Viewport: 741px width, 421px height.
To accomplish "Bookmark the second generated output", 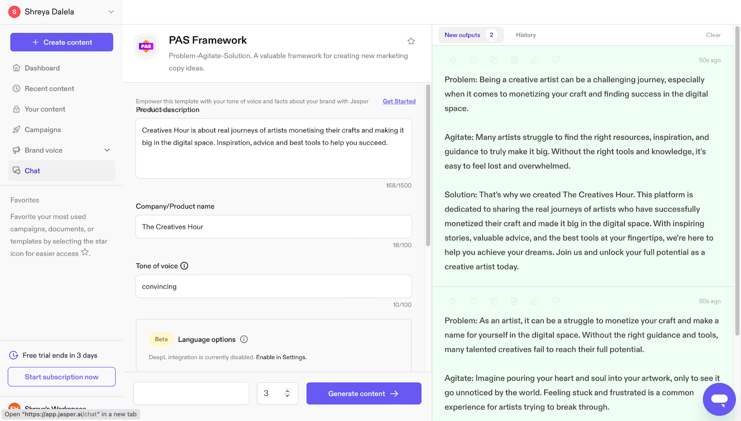I will (x=473, y=301).
